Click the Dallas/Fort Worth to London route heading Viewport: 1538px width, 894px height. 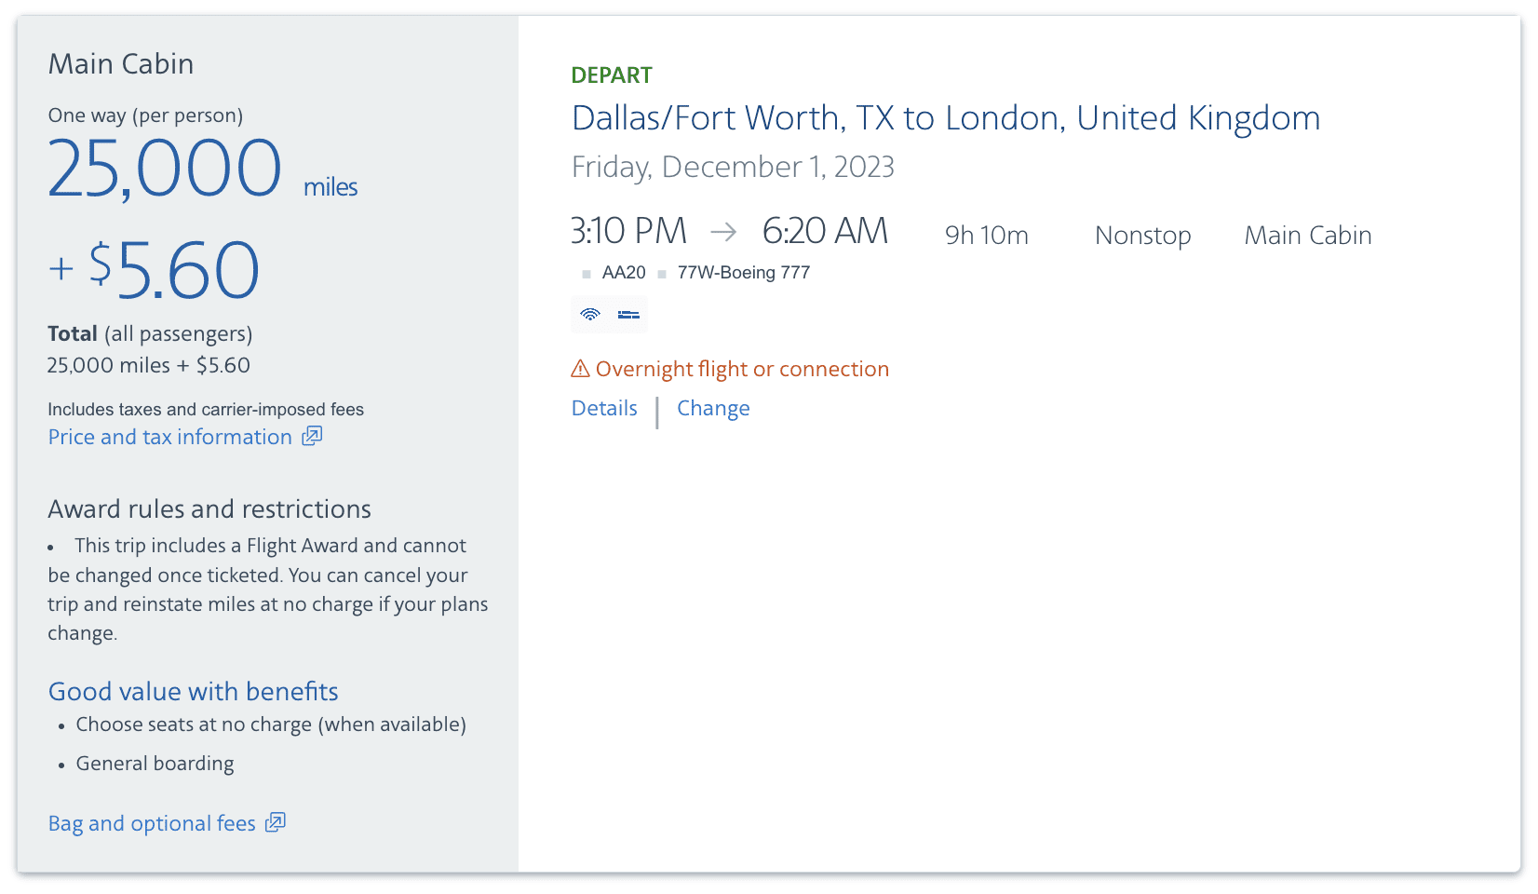pos(945,118)
